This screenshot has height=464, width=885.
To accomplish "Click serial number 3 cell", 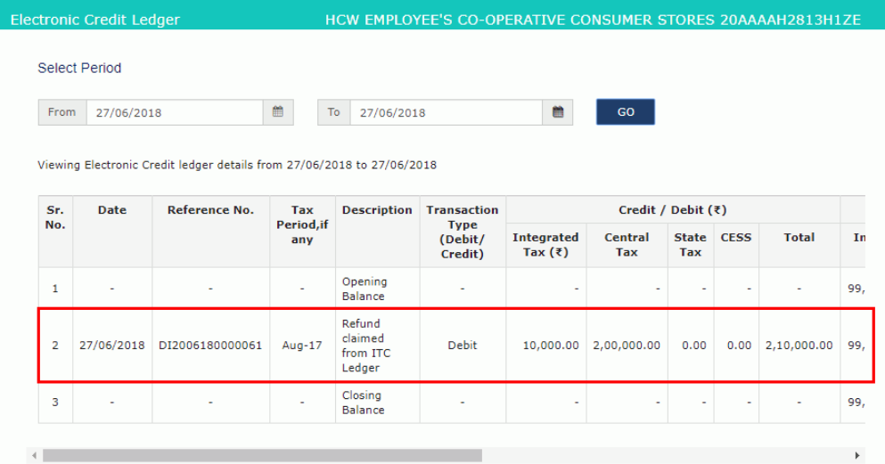I will 54,403.
